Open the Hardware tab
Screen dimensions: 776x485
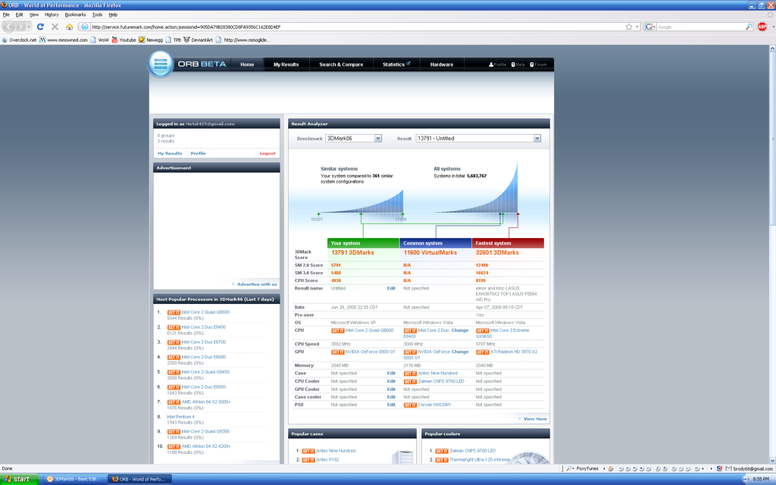(x=442, y=64)
